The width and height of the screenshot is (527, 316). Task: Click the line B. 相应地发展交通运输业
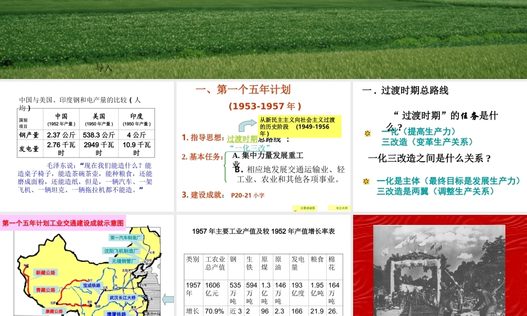tap(290, 174)
